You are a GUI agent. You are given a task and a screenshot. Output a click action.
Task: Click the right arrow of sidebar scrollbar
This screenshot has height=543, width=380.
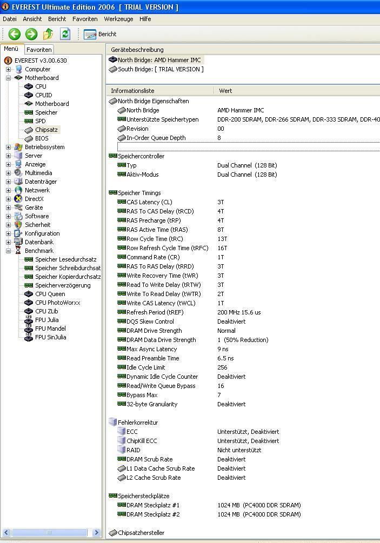(97, 533)
